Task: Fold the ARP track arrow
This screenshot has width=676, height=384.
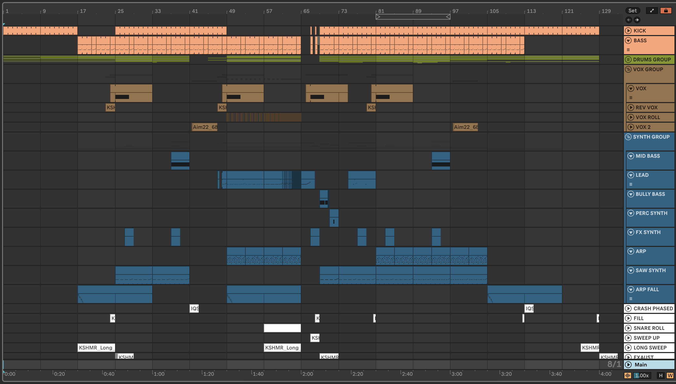Action: point(631,251)
